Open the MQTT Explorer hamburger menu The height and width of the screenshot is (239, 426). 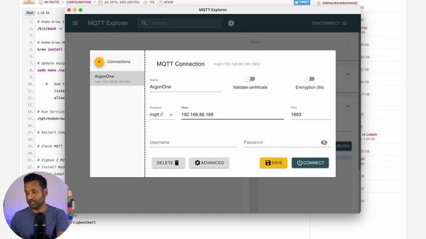click(75, 23)
